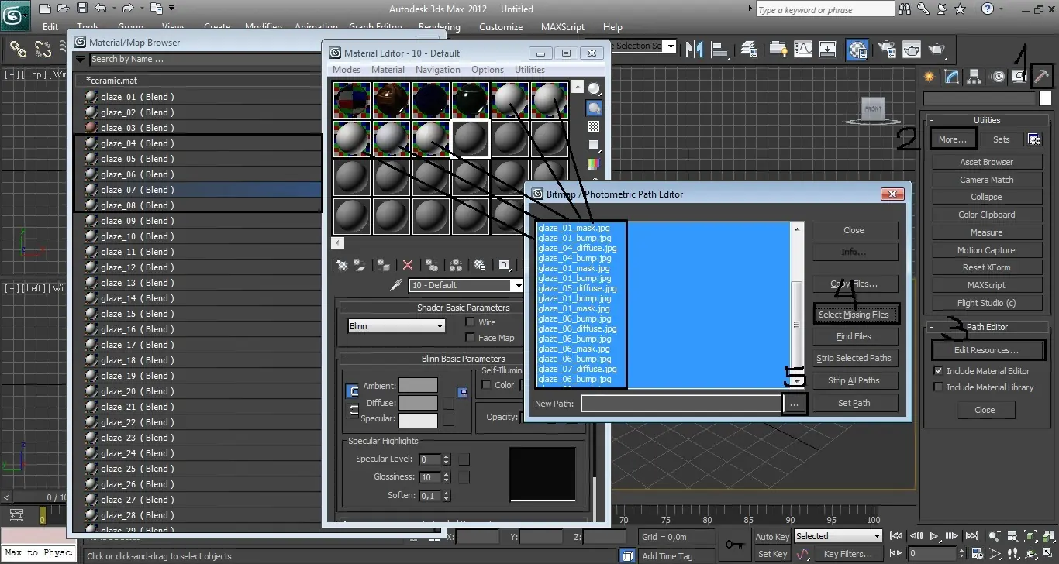The image size is (1059, 564).
Task: Browse for new path with the ... button
Action: click(x=794, y=404)
